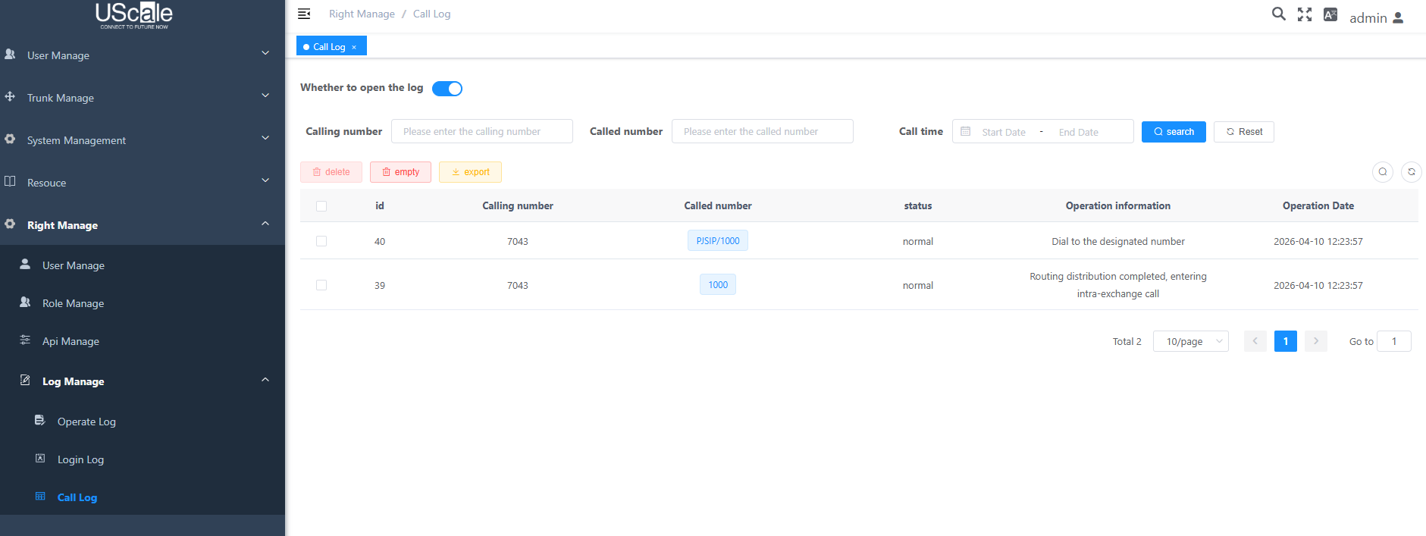Click the export button

[470, 172]
